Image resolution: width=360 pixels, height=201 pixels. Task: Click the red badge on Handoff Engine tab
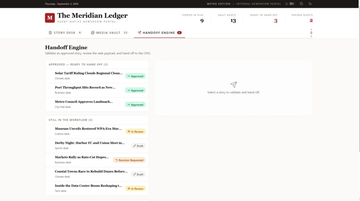coord(179,33)
